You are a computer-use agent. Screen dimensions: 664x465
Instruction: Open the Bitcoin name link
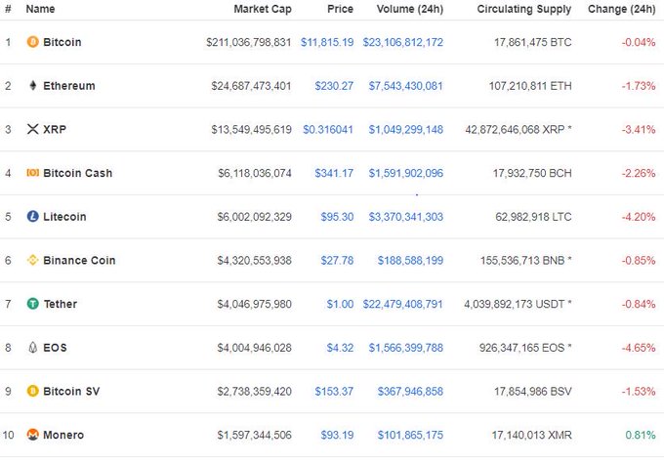(x=62, y=42)
